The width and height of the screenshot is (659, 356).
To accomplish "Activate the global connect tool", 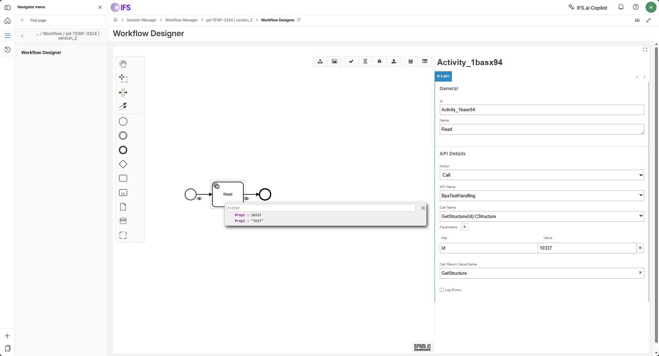I will [123, 106].
